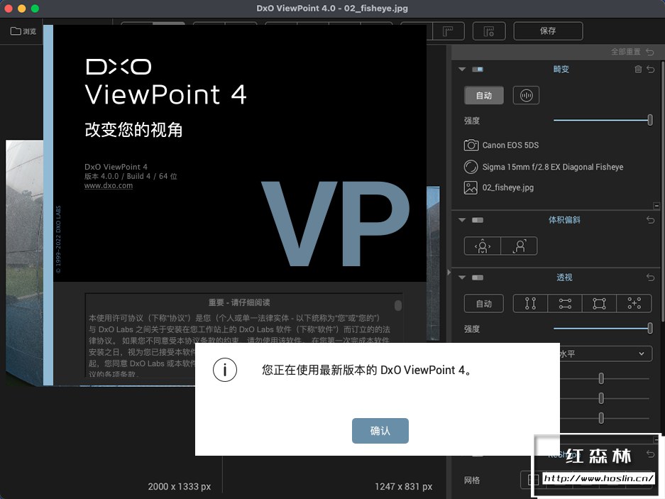Select 8-point perspective tool
Image resolution: width=665 pixels, height=499 pixels.
tap(634, 303)
